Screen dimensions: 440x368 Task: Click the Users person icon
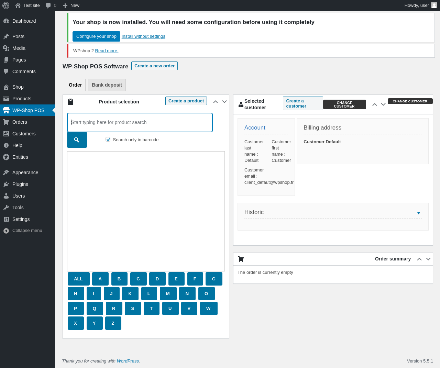[6, 196]
